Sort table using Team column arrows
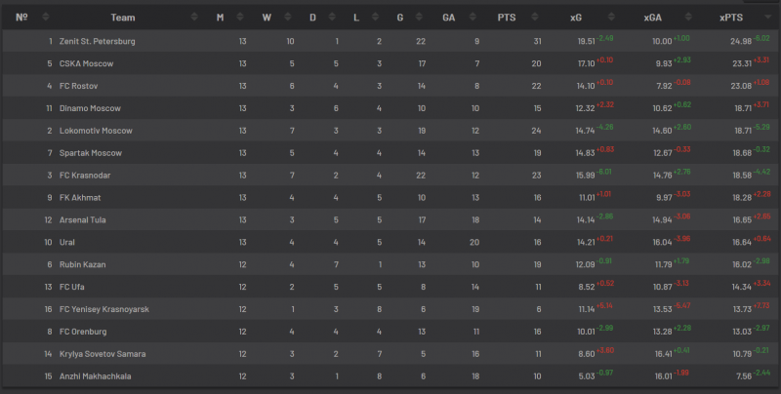Screen dimensions: 781x394 [194, 17]
